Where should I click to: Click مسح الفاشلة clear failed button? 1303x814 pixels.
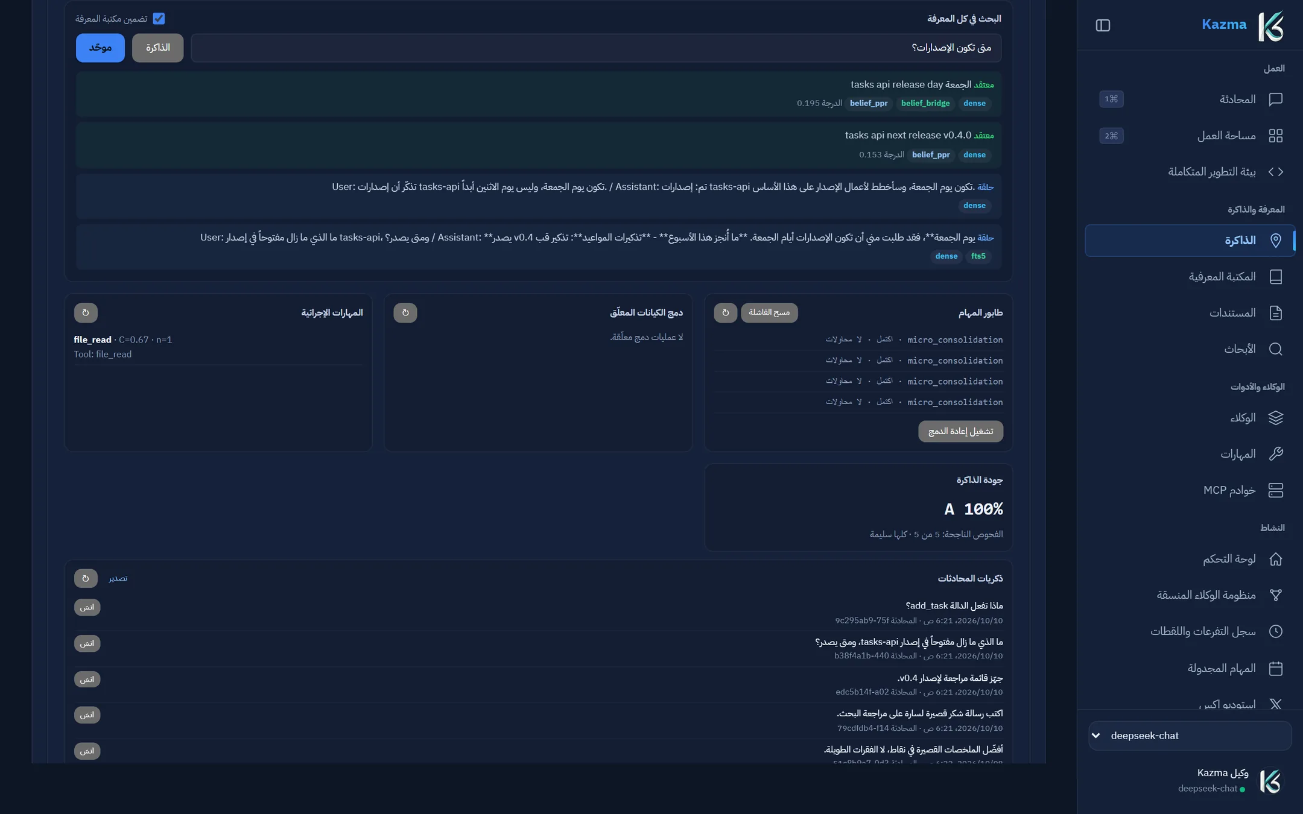pos(769,312)
